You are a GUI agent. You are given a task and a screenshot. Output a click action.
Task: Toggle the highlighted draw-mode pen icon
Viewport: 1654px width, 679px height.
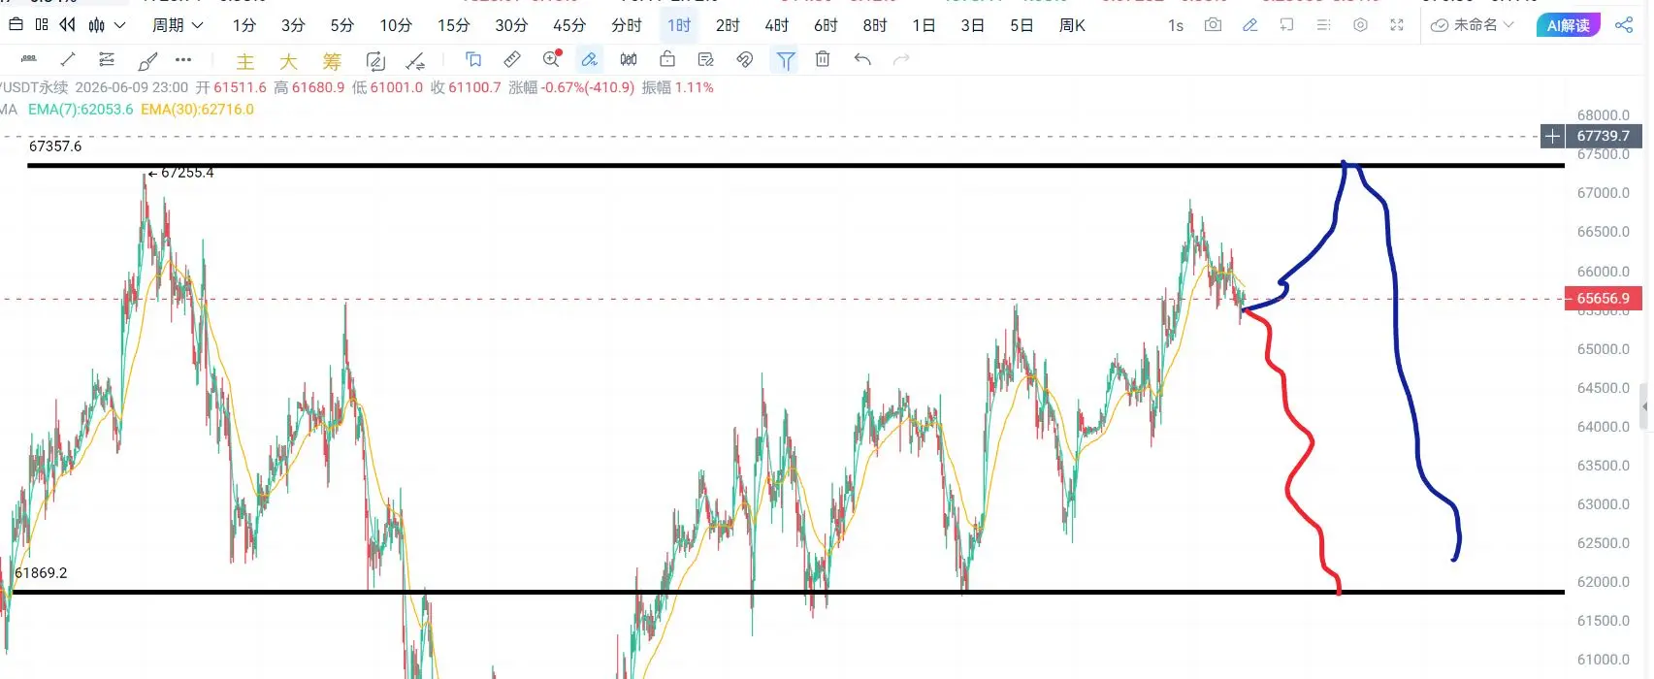(x=590, y=59)
